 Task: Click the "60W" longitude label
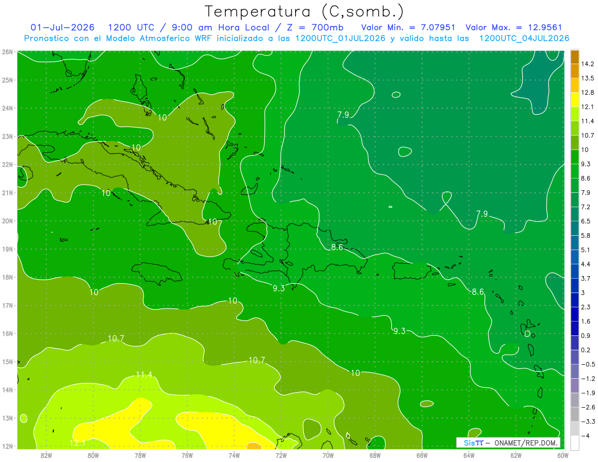point(563,455)
